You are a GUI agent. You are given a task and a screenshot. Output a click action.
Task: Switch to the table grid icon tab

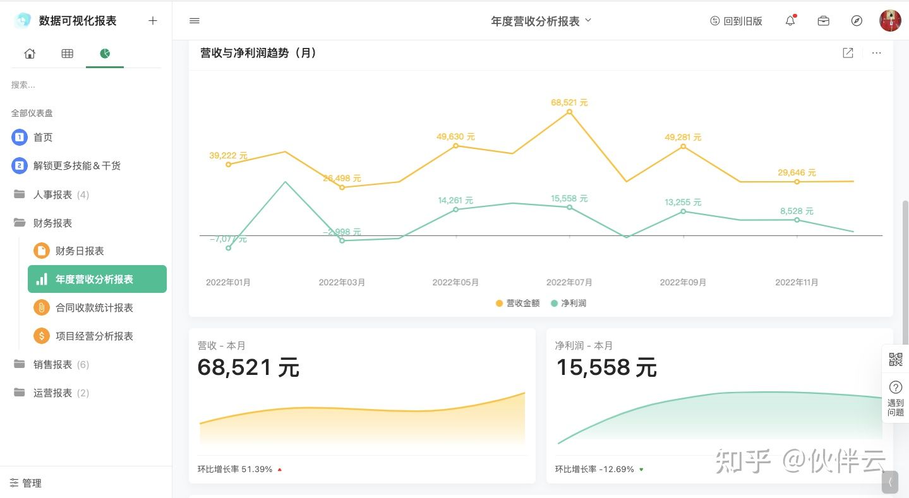(x=67, y=54)
